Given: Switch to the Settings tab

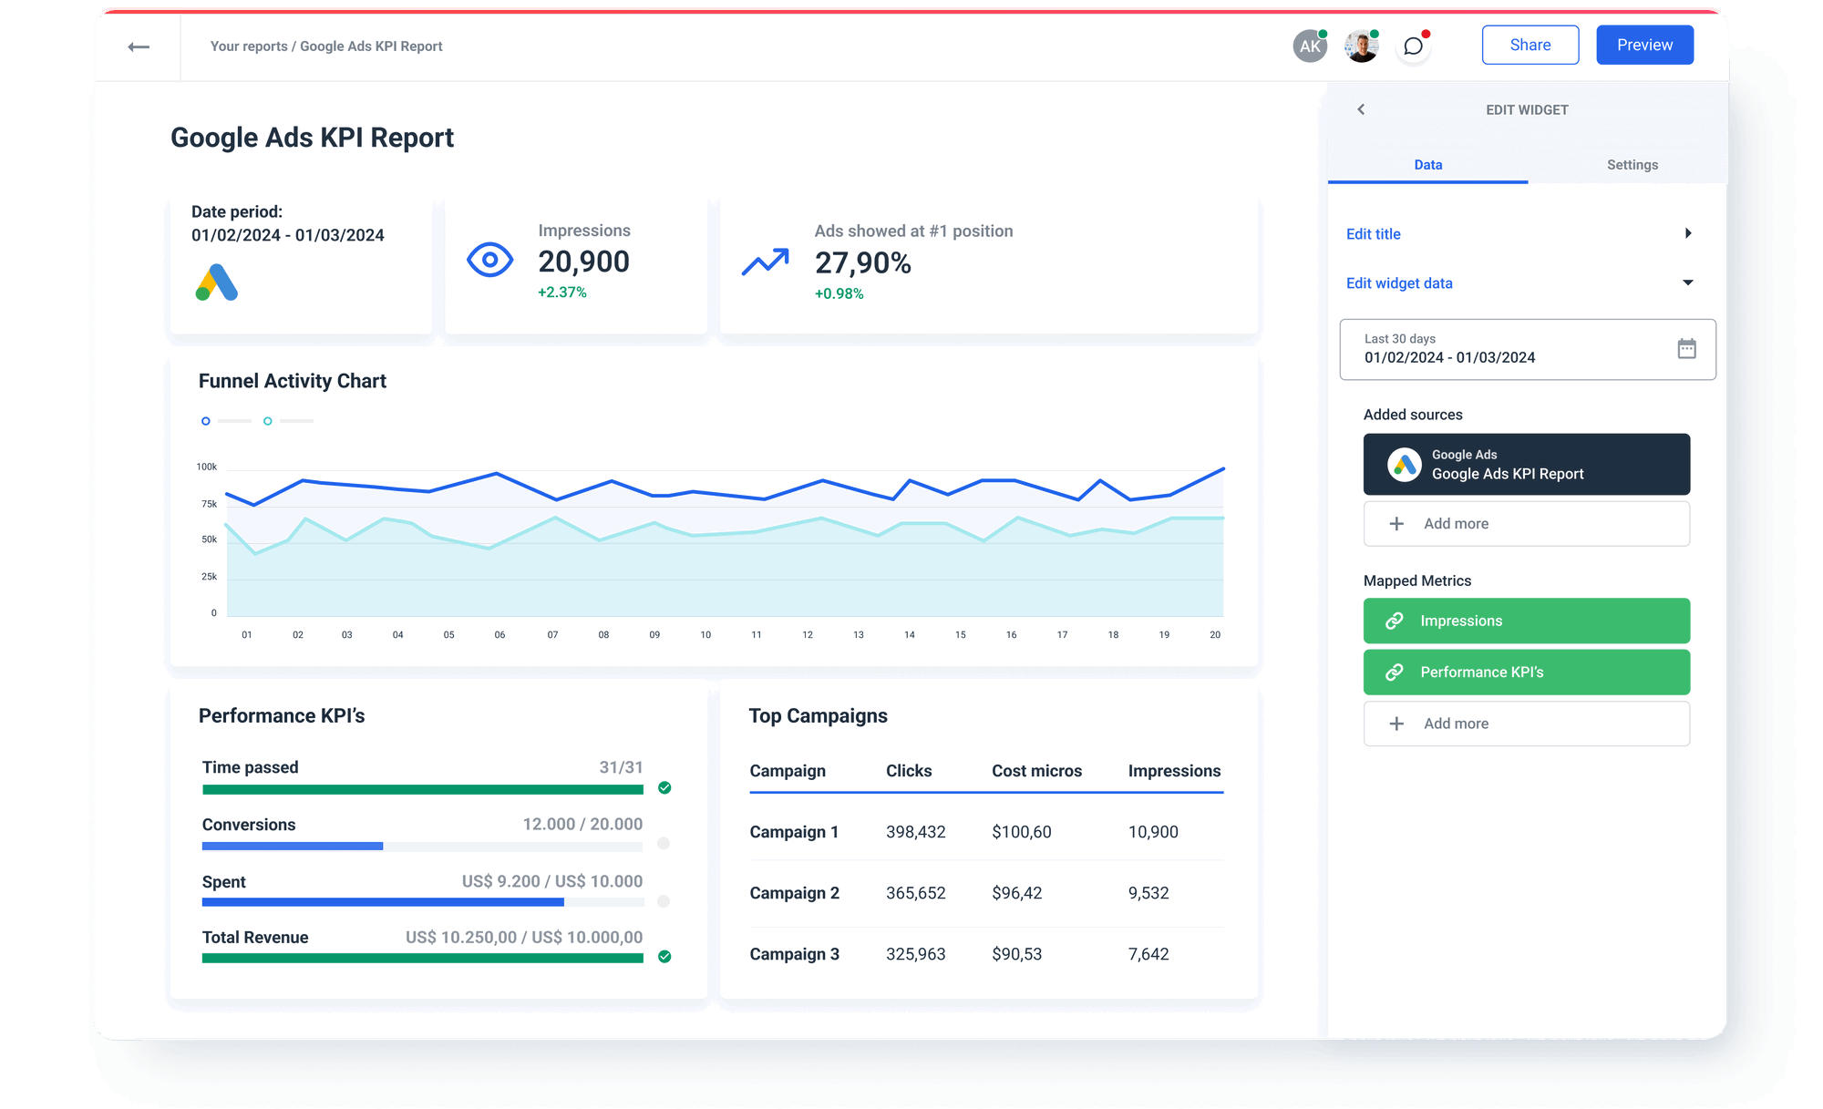Looking at the screenshot, I should coord(1632,165).
